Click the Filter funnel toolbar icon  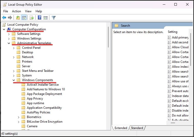[x=53, y=18]
